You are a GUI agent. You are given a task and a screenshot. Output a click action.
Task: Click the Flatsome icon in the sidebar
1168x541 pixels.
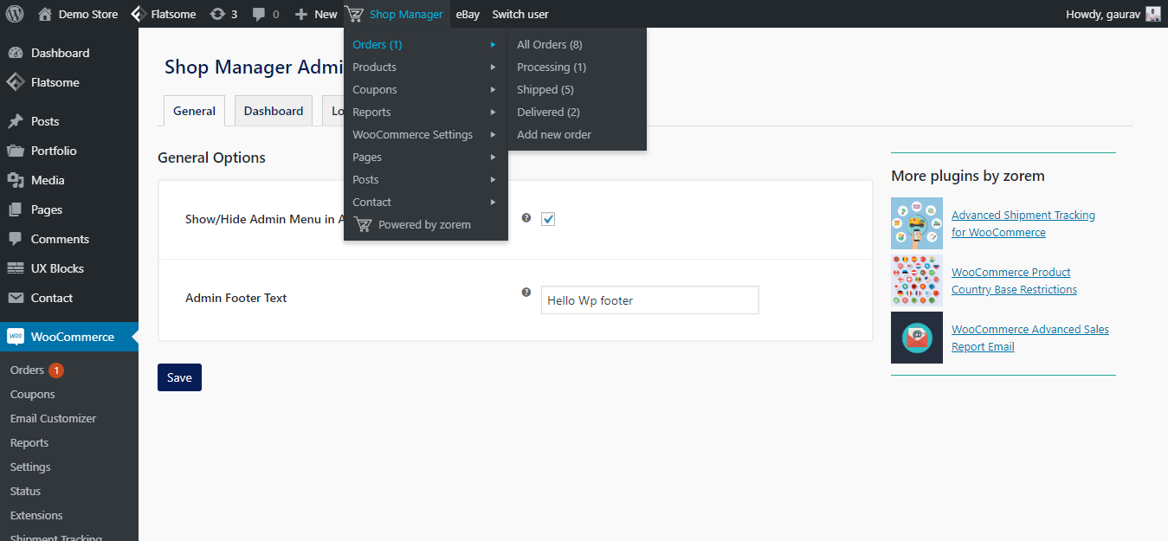[x=16, y=82]
